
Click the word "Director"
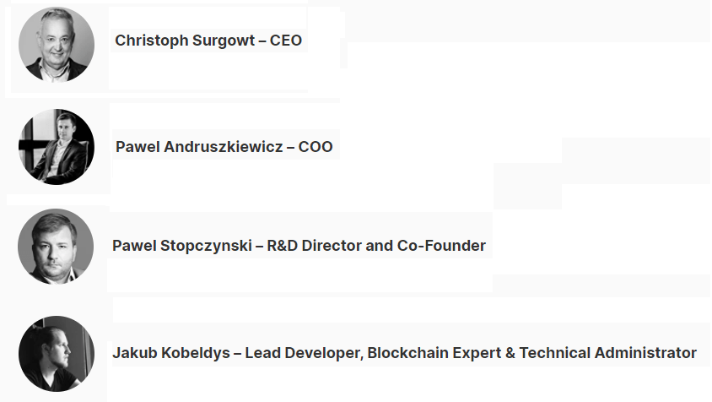coord(332,246)
